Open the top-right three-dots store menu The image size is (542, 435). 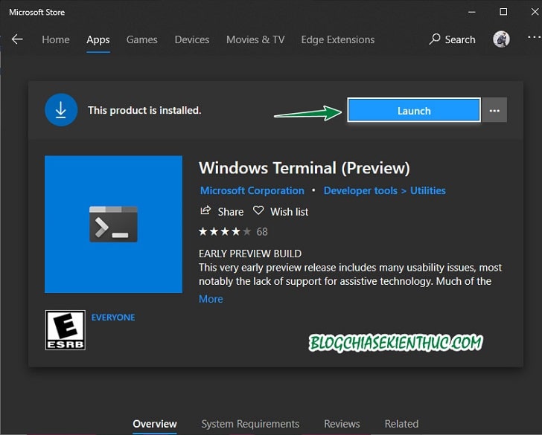point(535,37)
